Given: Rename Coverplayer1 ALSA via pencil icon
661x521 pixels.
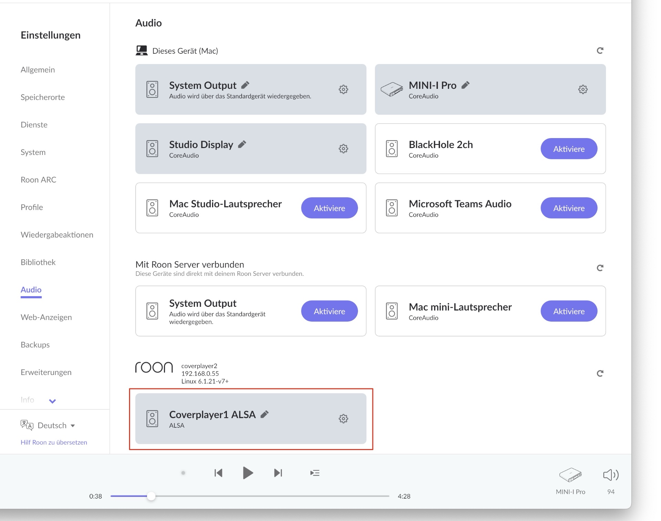Looking at the screenshot, I should click(264, 414).
